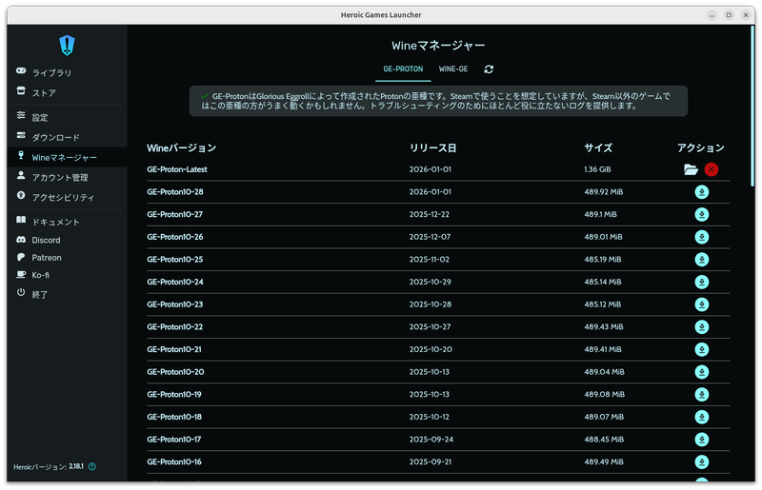Download GE-Proton10-21

[701, 349]
